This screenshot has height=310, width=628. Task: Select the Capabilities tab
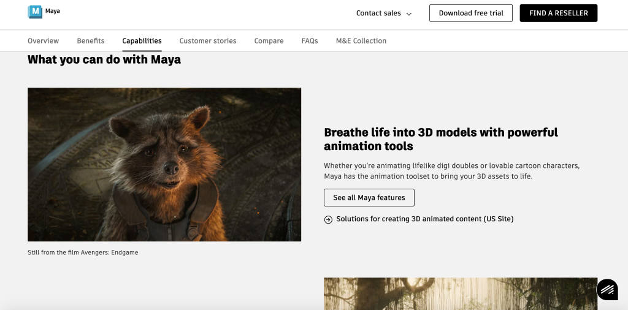coord(142,41)
